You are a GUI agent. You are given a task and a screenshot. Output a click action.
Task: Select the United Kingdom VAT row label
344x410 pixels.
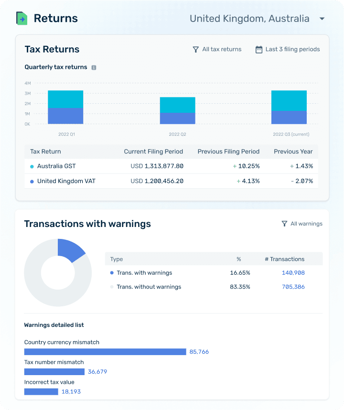(x=66, y=181)
